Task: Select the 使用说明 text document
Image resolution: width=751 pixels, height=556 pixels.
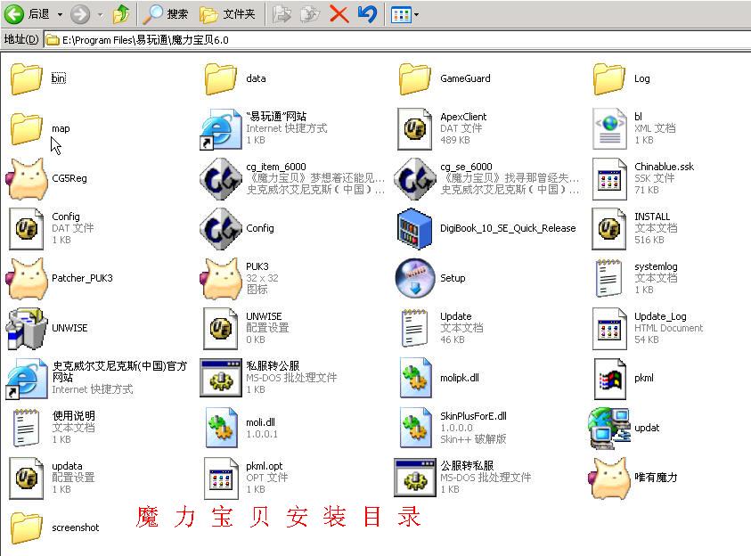Action: click(x=53, y=427)
